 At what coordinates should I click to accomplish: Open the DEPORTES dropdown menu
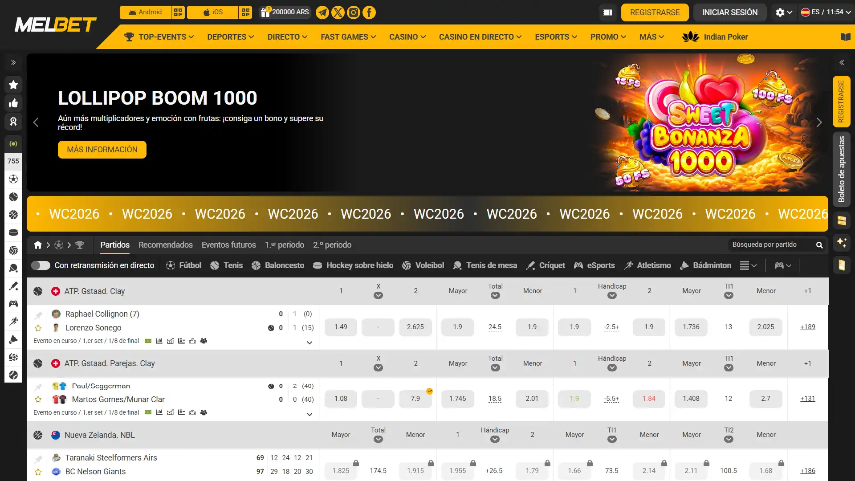point(230,37)
